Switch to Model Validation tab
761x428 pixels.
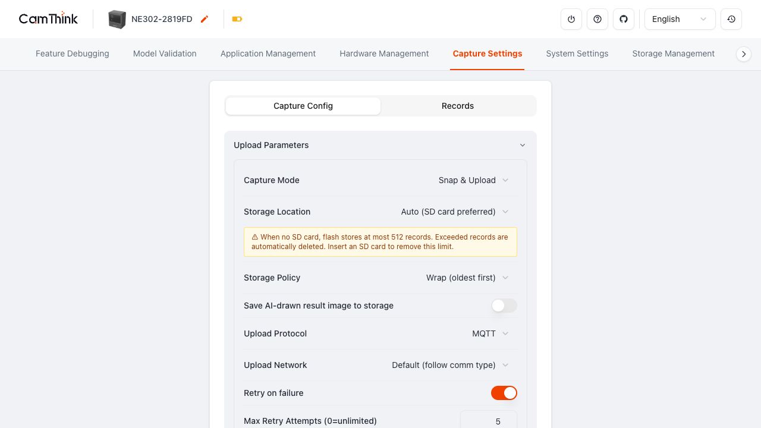pos(165,53)
